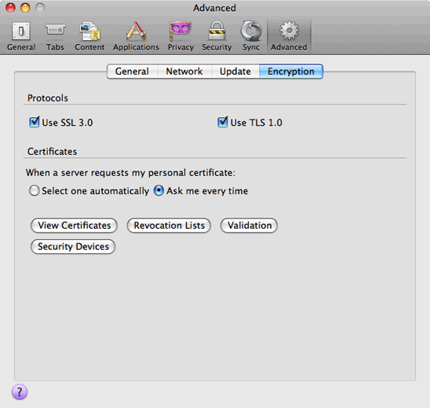Open the Tabs preferences pane

point(55,36)
